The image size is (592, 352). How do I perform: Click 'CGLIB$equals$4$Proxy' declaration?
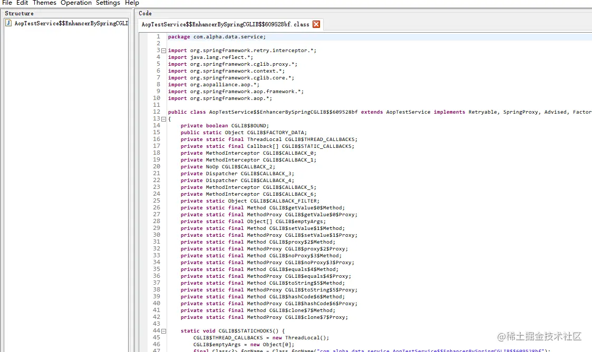pyautogui.click(x=266, y=276)
